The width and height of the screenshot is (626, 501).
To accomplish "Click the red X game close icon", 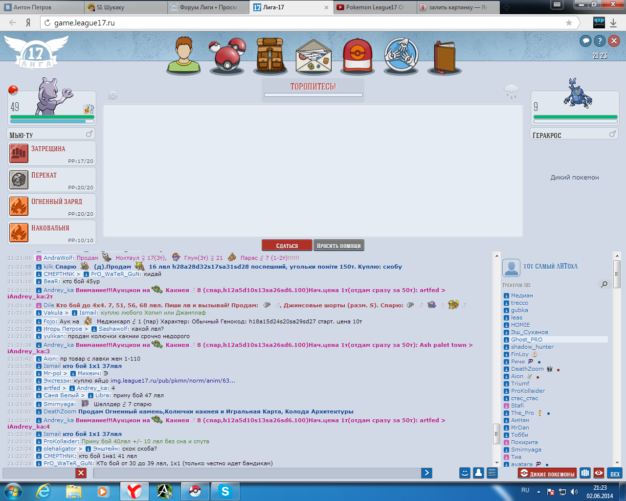I will 614,41.
